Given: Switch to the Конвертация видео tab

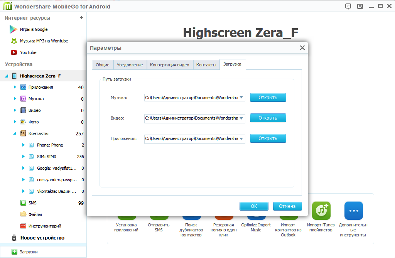Looking at the screenshot, I should click(x=169, y=65).
